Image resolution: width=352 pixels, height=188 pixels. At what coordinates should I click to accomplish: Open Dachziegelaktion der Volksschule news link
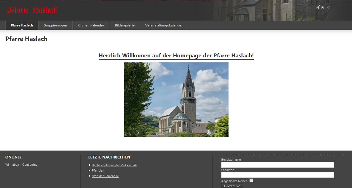(114, 165)
